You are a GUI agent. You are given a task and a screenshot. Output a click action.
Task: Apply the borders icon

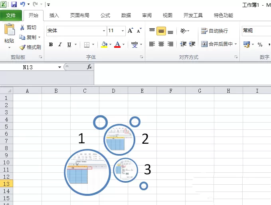pyautogui.click(x=87, y=45)
